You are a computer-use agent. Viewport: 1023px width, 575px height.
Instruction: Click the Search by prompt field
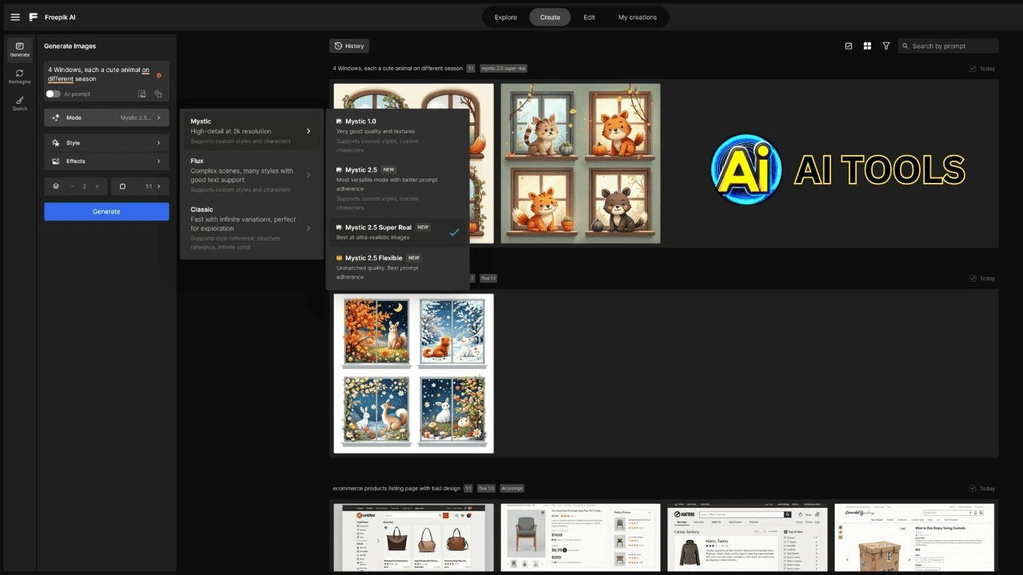953,46
